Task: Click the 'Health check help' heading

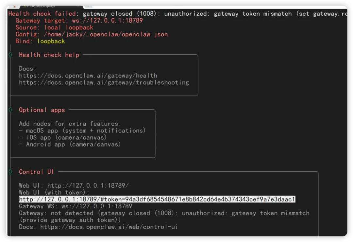Action: pyautogui.click(x=49, y=55)
